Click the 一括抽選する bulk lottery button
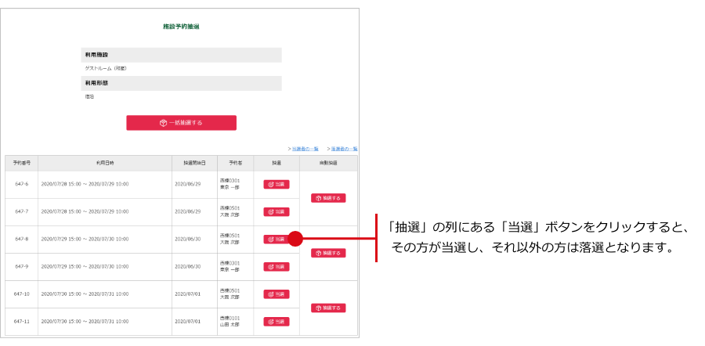 point(181,123)
